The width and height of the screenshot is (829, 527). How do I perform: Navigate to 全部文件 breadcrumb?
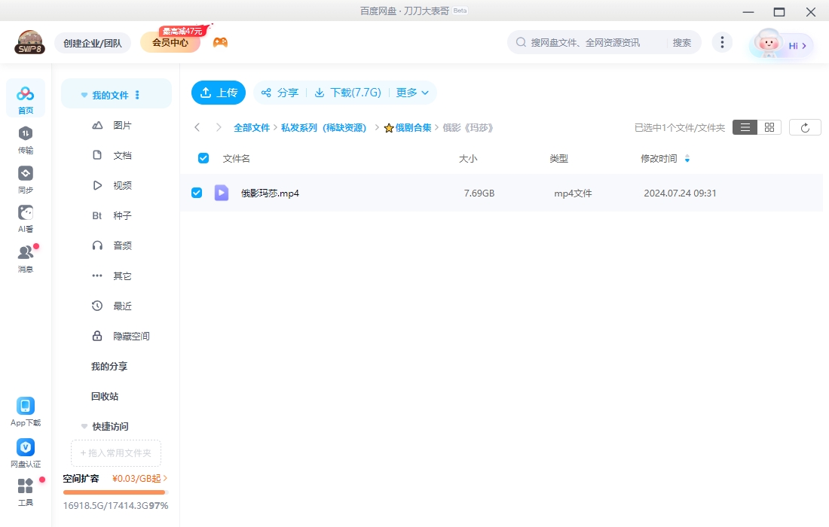point(252,127)
